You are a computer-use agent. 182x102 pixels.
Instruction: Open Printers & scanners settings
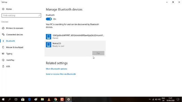click(15, 28)
